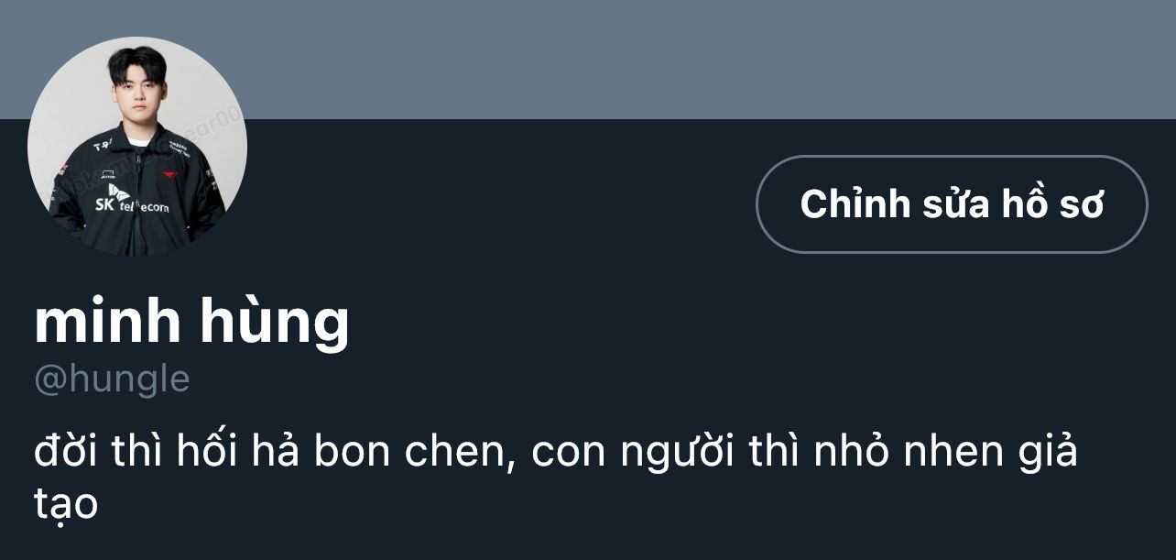The width and height of the screenshot is (1176, 560).
Task: Click the phrase "bon chen" in the bio
Action: (409, 455)
